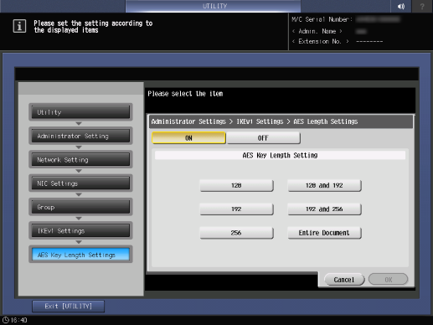The image size is (433, 325).
Task: Return to IKEv1 Settings menu item
Action: (x=80, y=230)
